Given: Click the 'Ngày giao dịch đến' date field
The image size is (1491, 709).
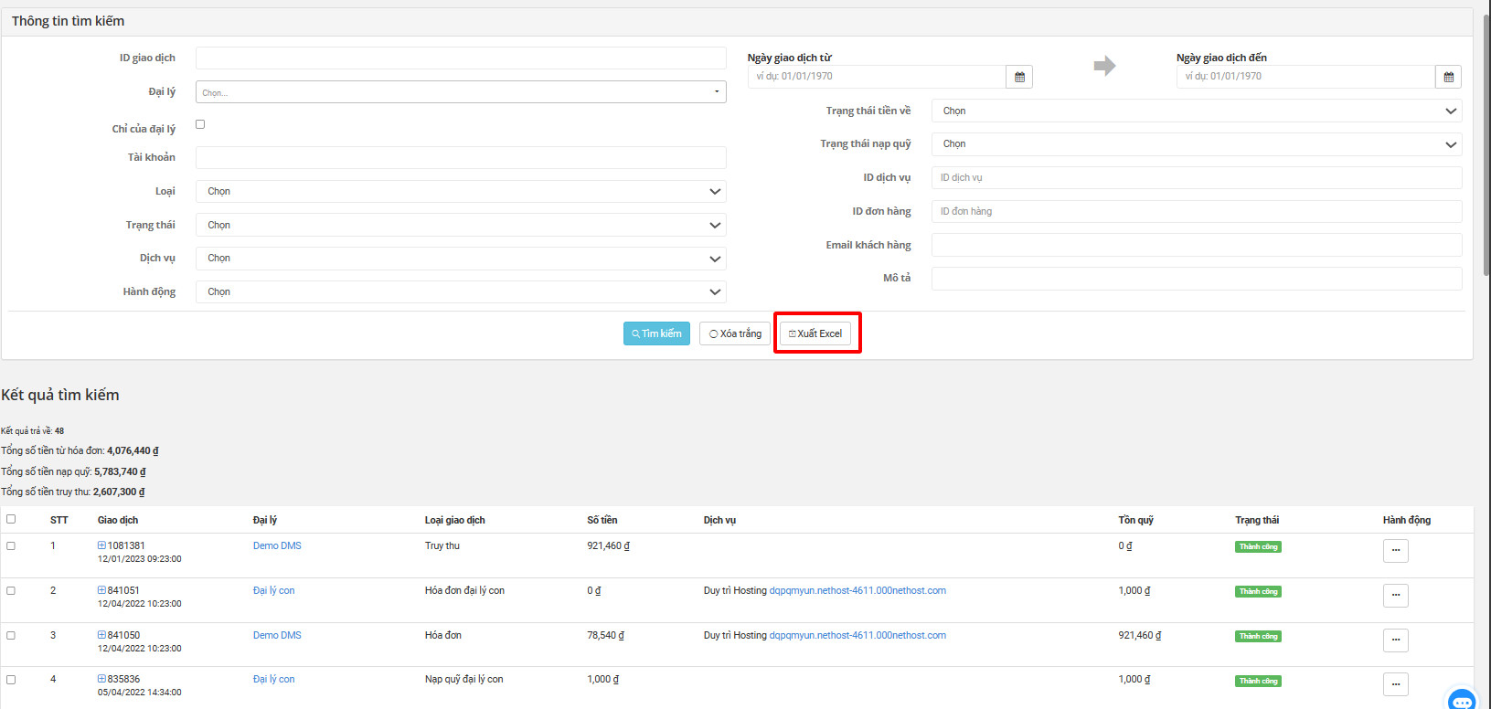Looking at the screenshot, I should 1305,77.
